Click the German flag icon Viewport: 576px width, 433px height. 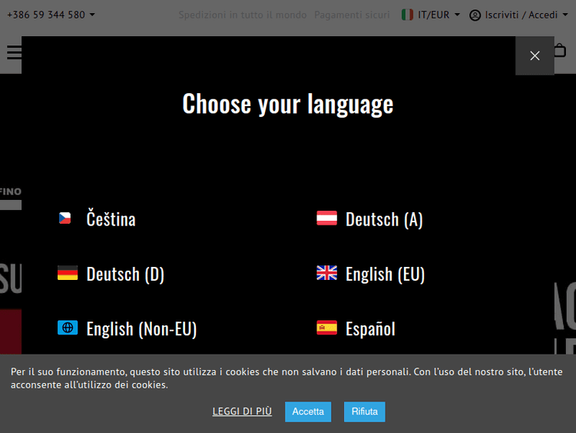point(68,273)
